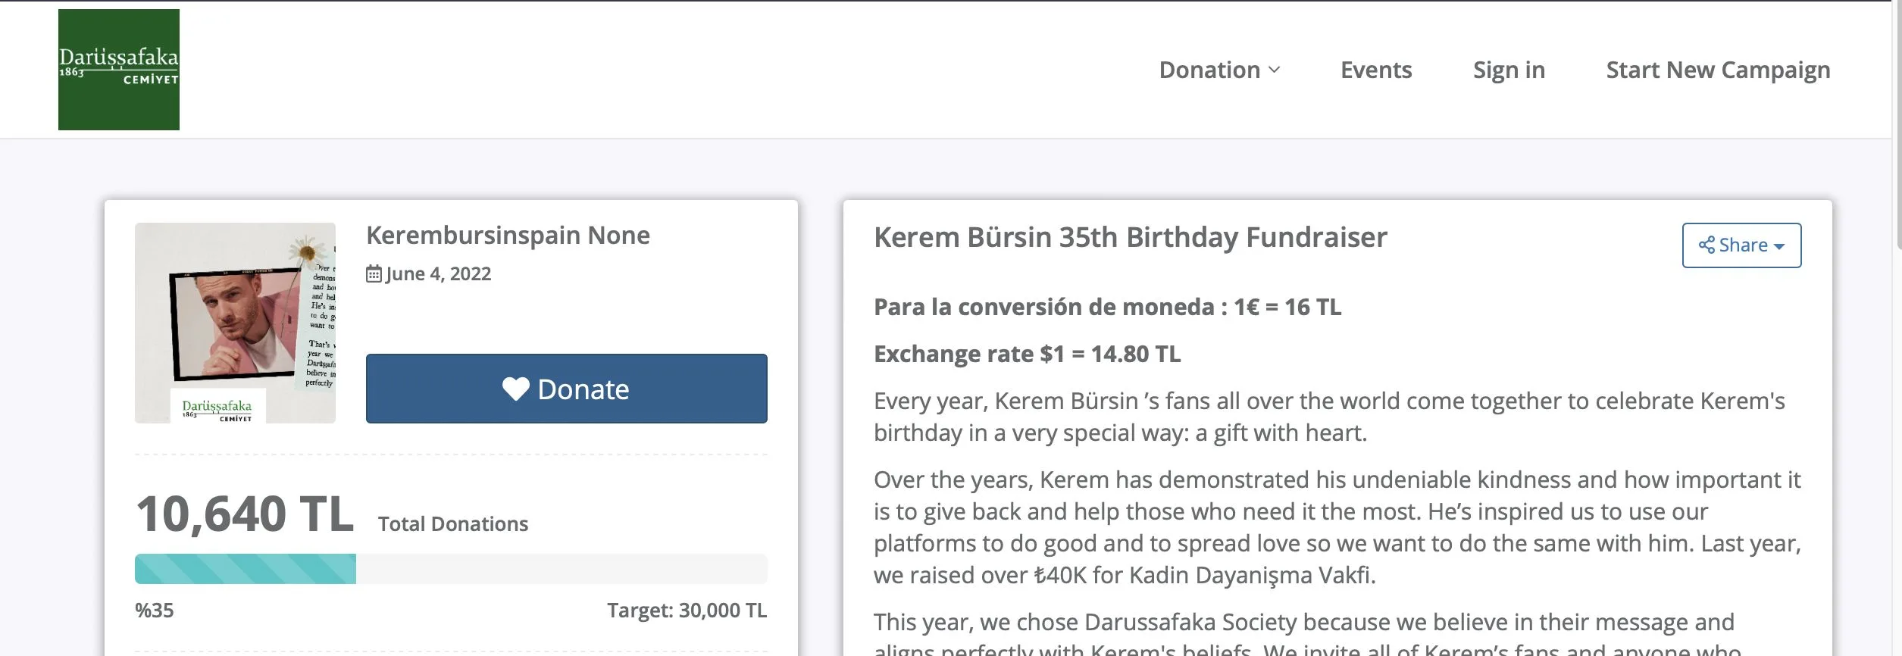Click the Kerem Bürsin 35th Birthday Fundraiser title
Screen dimensions: 1902x656
tap(1130, 238)
